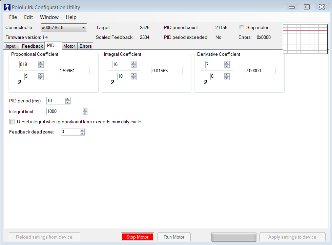
Task: Open the Window menu
Action: 49,17
